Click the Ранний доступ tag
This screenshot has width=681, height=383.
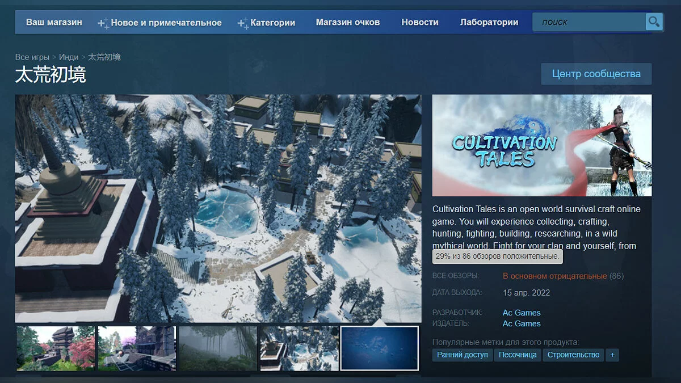point(463,355)
